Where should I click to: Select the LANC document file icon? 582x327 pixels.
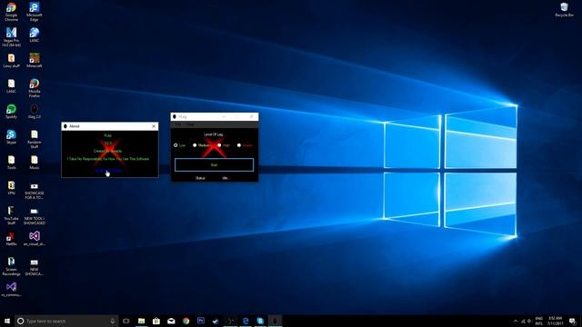pyautogui.click(x=11, y=85)
